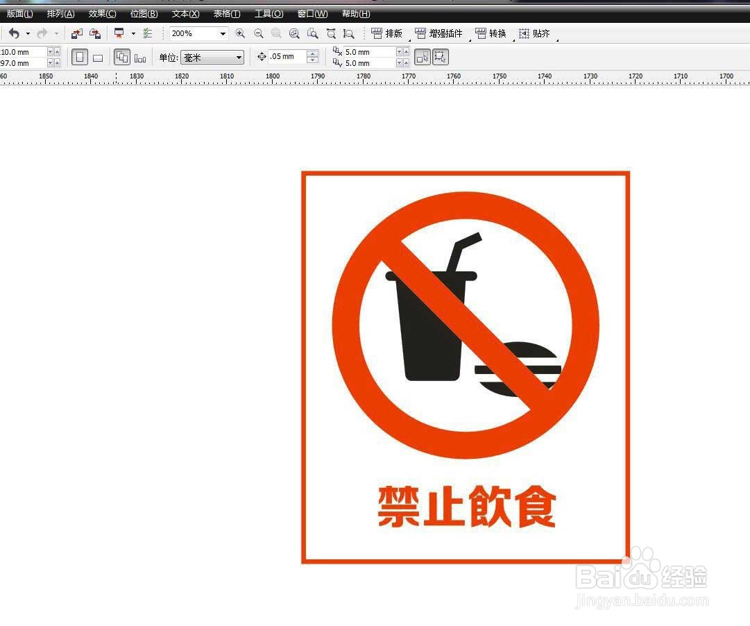Click the duplicate distance Y 5.0 mm field
This screenshot has width=750, height=626.
click(369, 62)
